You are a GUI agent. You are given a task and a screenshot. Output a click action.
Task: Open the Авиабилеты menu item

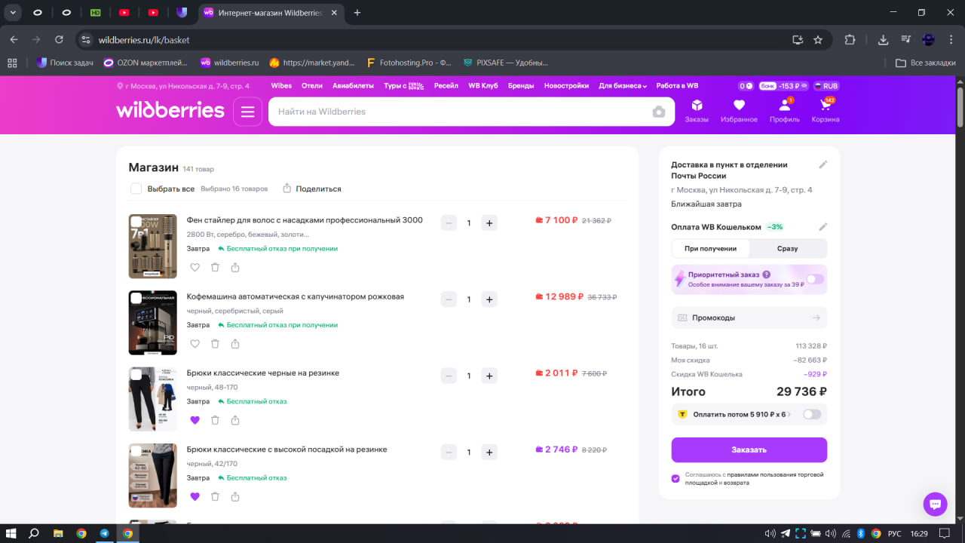[353, 86]
